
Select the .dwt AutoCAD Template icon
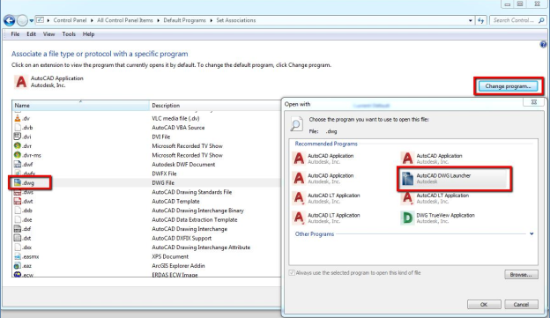pos(18,201)
